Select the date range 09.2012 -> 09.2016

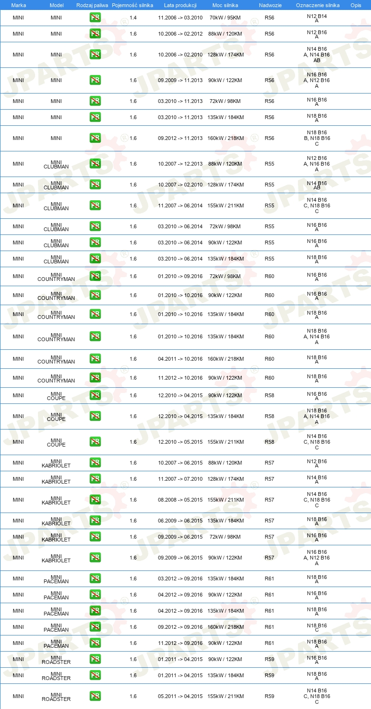[x=180, y=627]
